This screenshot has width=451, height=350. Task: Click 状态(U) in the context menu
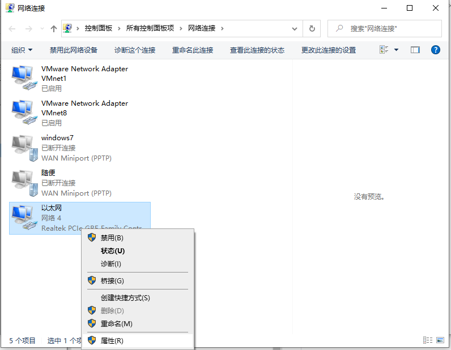tap(112, 250)
